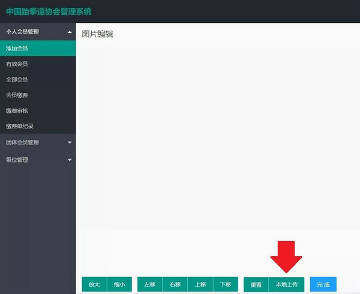Image resolution: width=360 pixels, height=294 pixels.
Task: Open the 有效会员 menu item
Action: coord(38,64)
